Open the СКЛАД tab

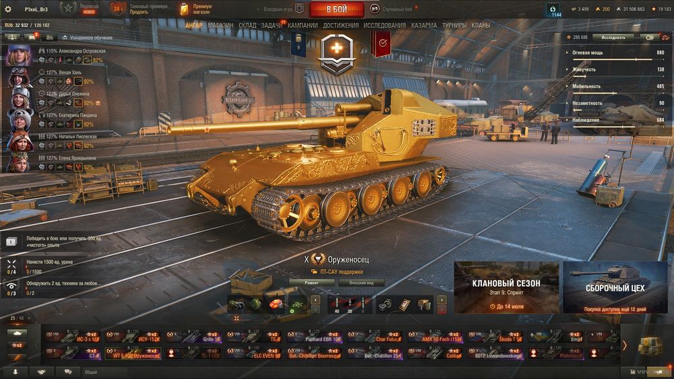point(247,26)
